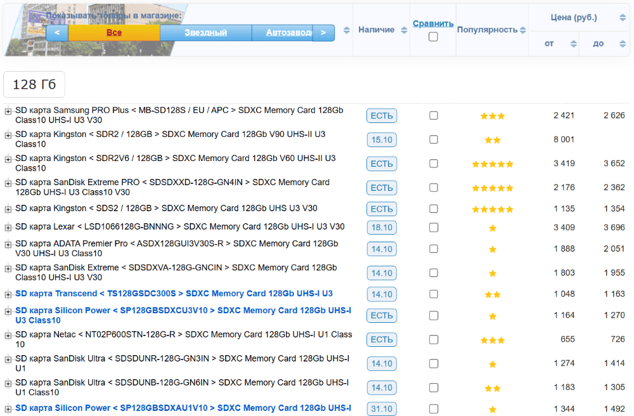Select the compare checkbox for the Lexar LSD1066128G-BNNNG

coord(433,227)
